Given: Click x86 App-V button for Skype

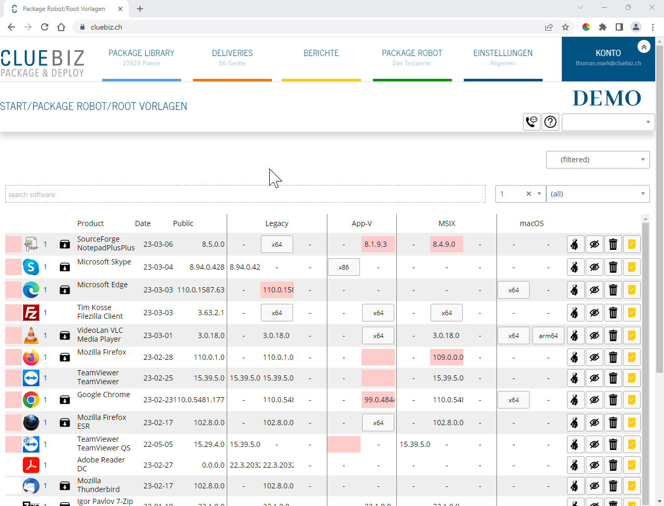Looking at the screenshot, I should 344,267.
